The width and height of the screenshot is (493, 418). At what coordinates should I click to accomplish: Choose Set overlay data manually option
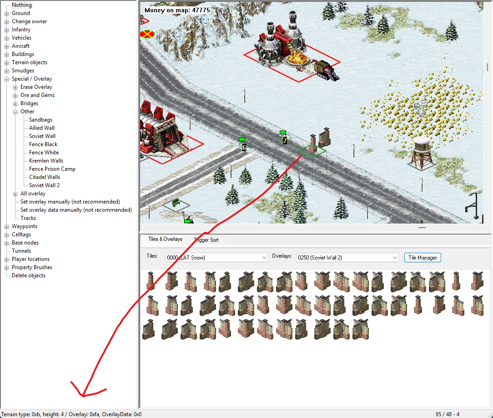[76, 209]
